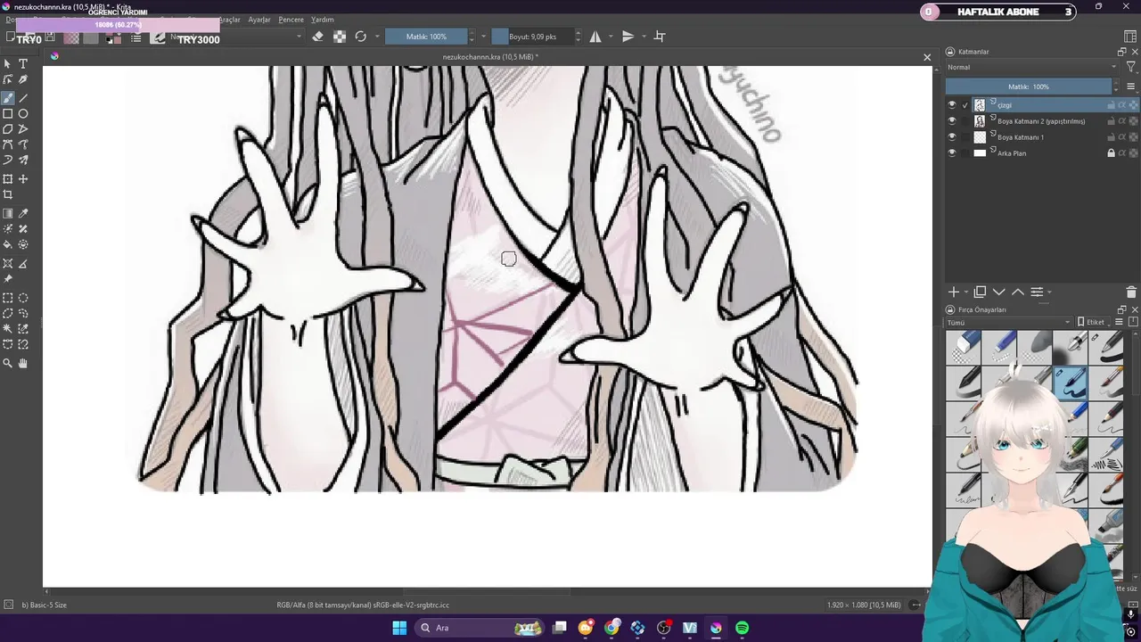
Task: Select the Calligraphy tool
Action: coord(23,80)
